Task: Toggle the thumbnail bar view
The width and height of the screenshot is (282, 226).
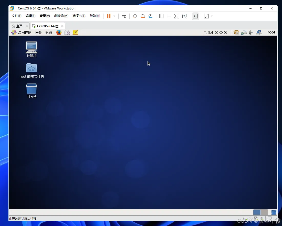Action: (x=169, y=16)
